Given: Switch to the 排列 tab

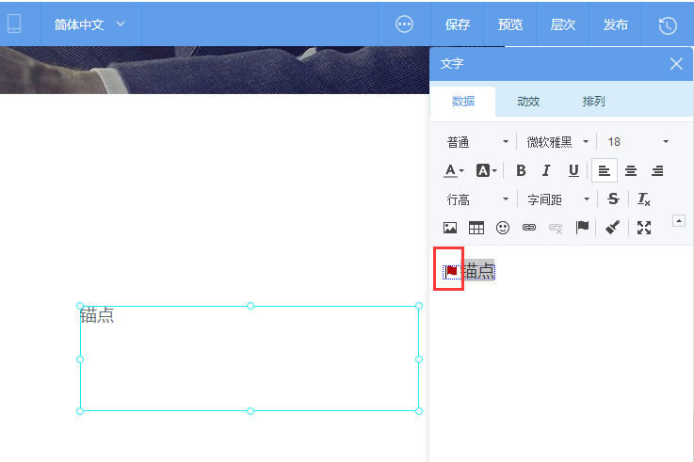Looking at the screenshot, I should (x=593, y=102).
